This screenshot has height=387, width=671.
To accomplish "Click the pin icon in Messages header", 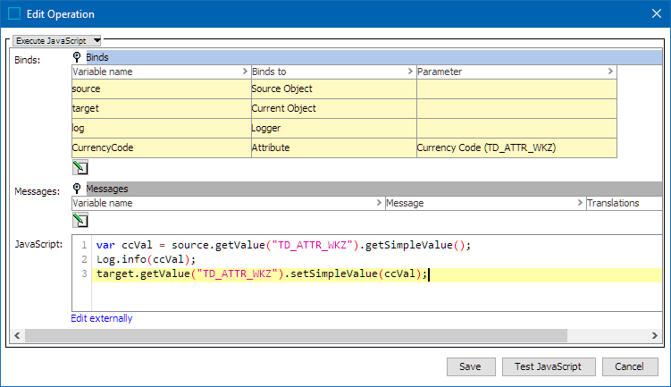I will pos(78,189).
